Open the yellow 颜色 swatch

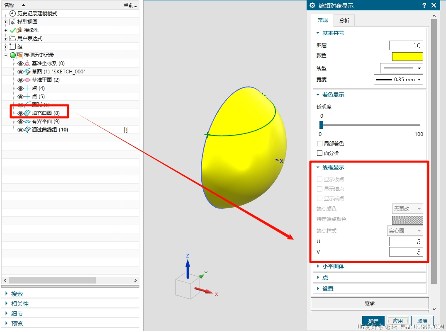[407, 56]
